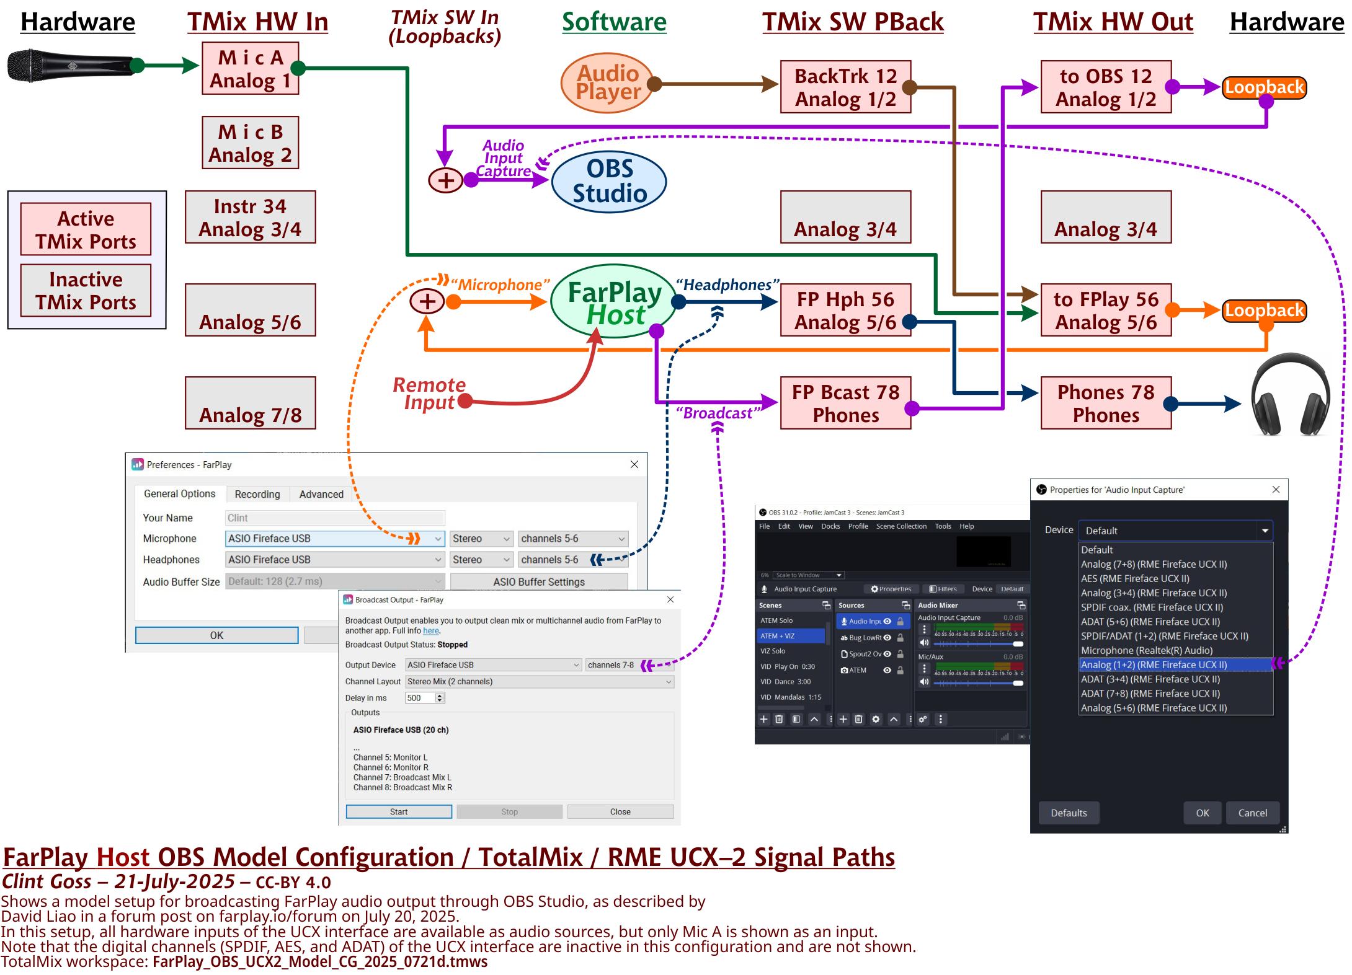Undock the Sources panel
The image size is (1352, 975).
905,606
